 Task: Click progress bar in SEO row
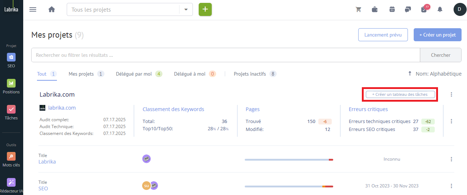[x=289, y=186]
